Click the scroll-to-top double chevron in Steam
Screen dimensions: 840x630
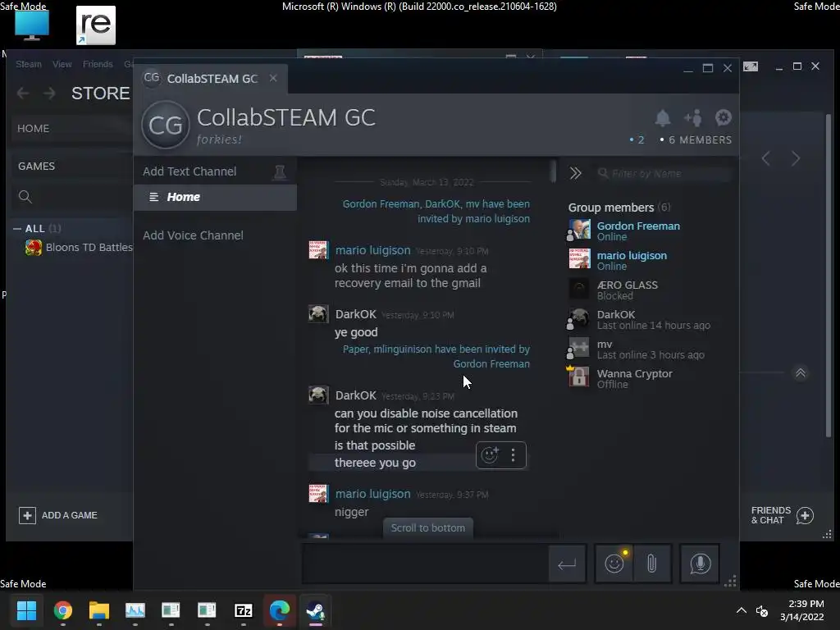801,373
